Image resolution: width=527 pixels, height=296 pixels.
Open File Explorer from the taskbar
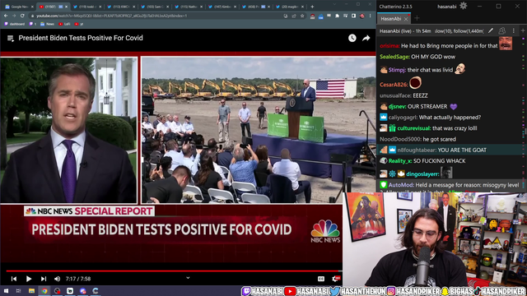[x=31, y=291]
